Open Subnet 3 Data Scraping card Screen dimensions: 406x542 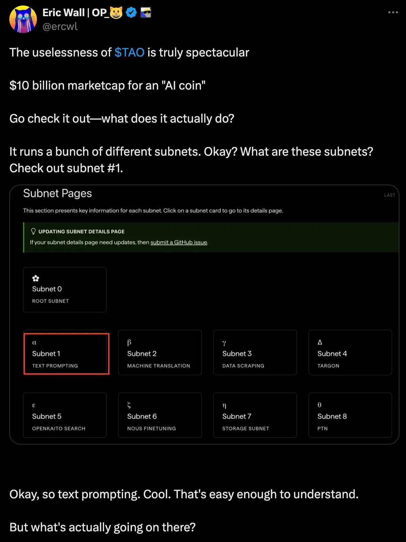pyautogui.click(x=255, y=352)
